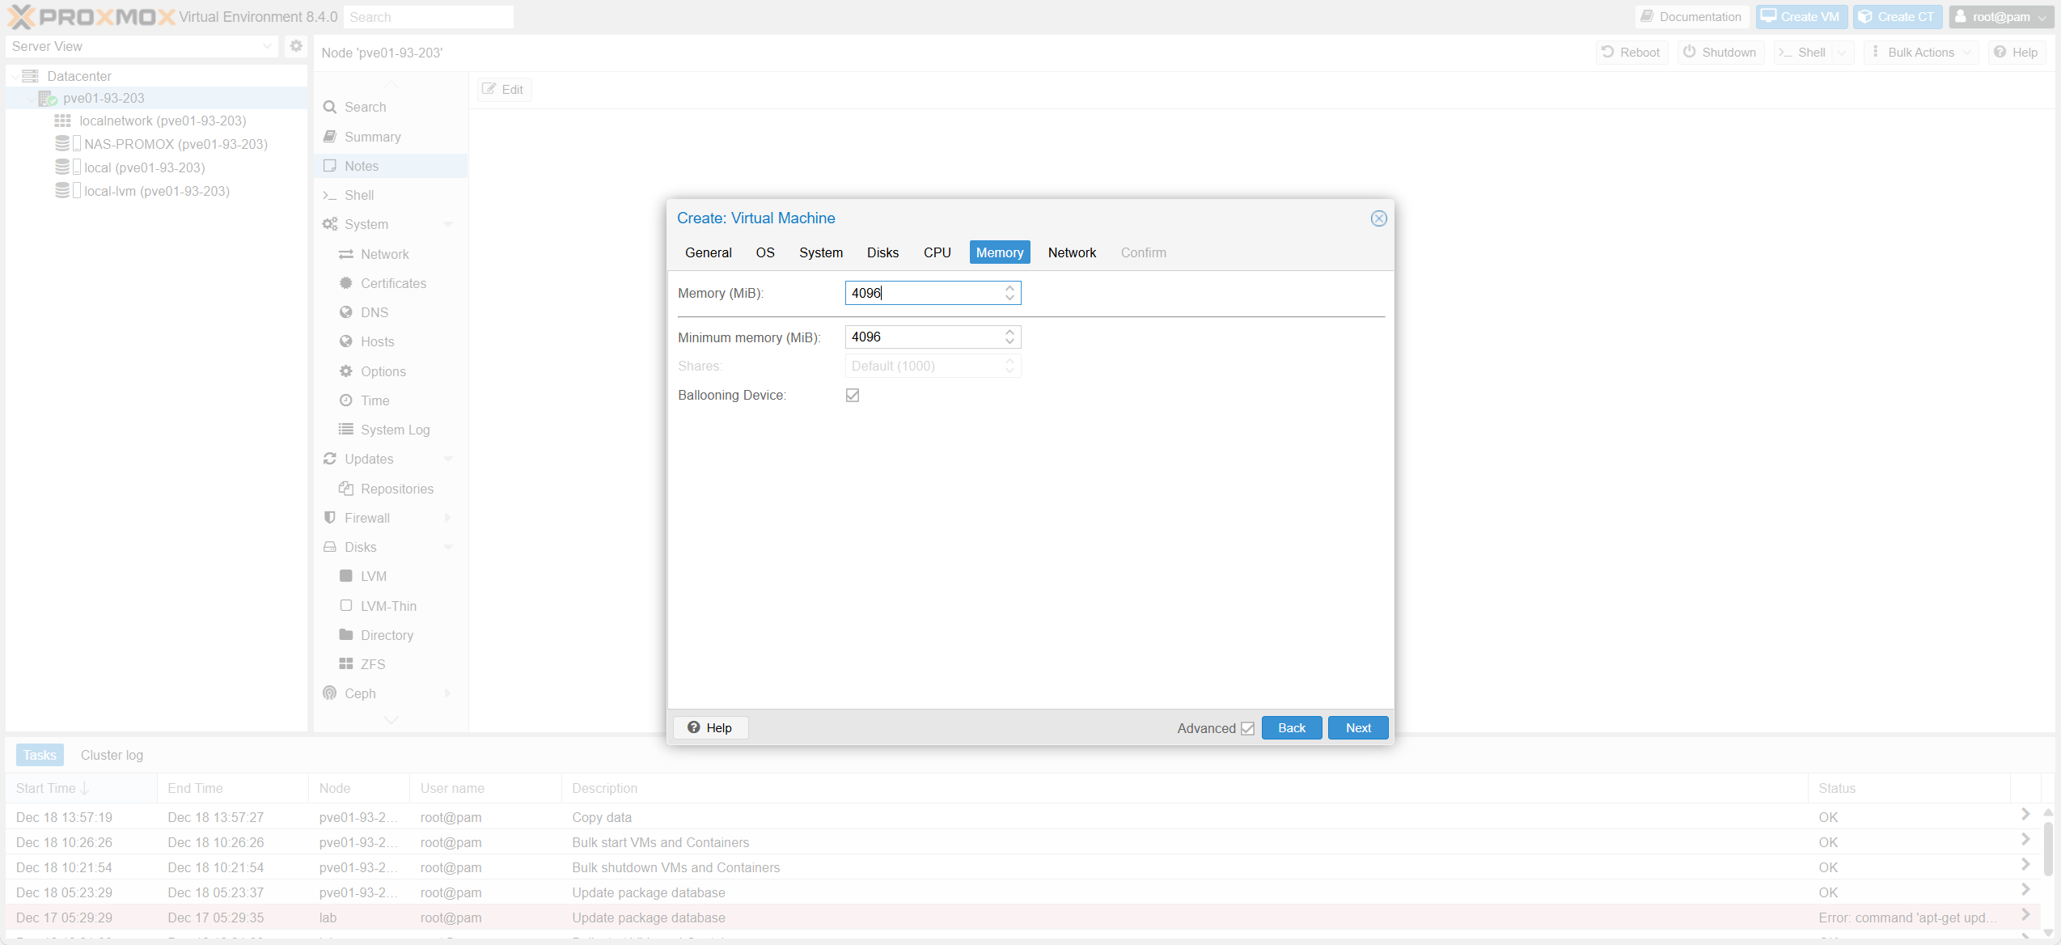Increase Memory (MiB) with up spinner arrow
Viewport: 2061px width, 945px height.
tap(1009, 288)
